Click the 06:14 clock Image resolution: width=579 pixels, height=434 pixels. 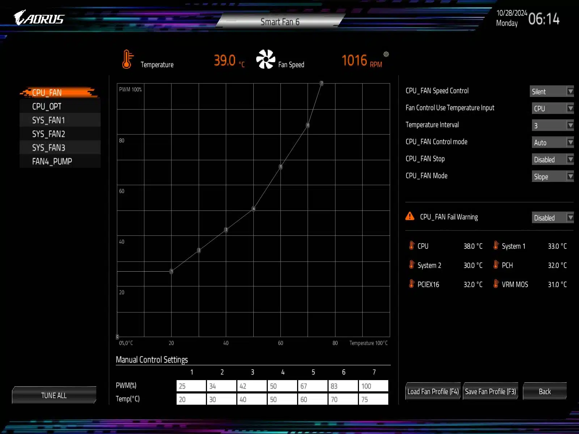544,19
